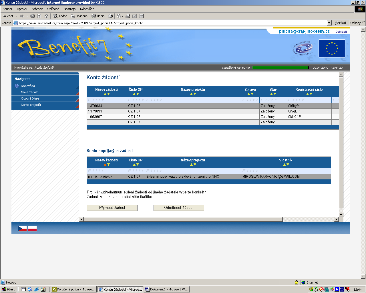Sort Název projektu ascending in upper table
366x293 pixels.
coord(191,94)
